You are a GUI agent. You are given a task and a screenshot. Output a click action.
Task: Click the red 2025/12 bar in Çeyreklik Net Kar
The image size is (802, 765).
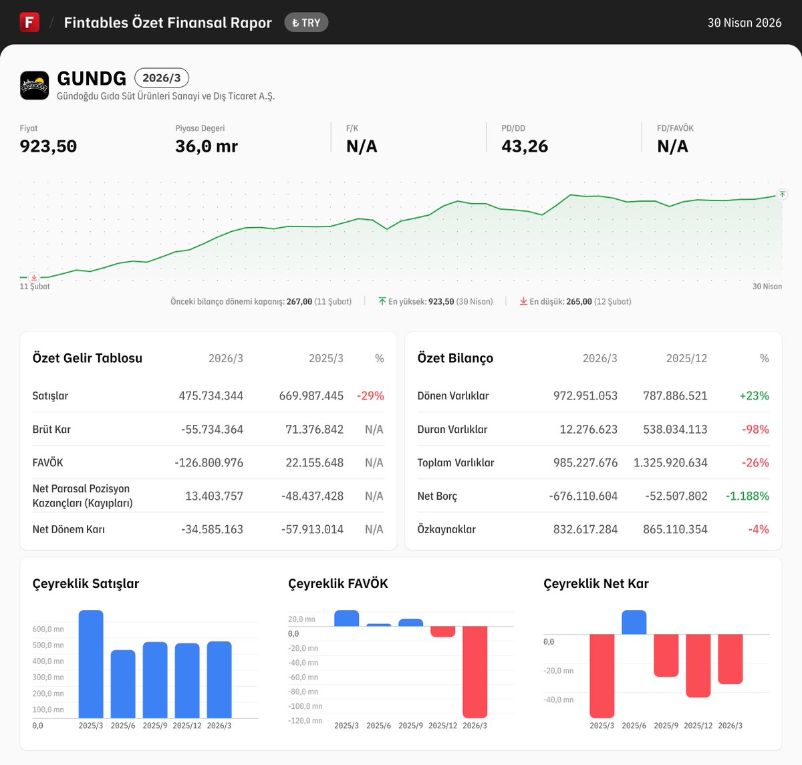click(x=698, y=665)
